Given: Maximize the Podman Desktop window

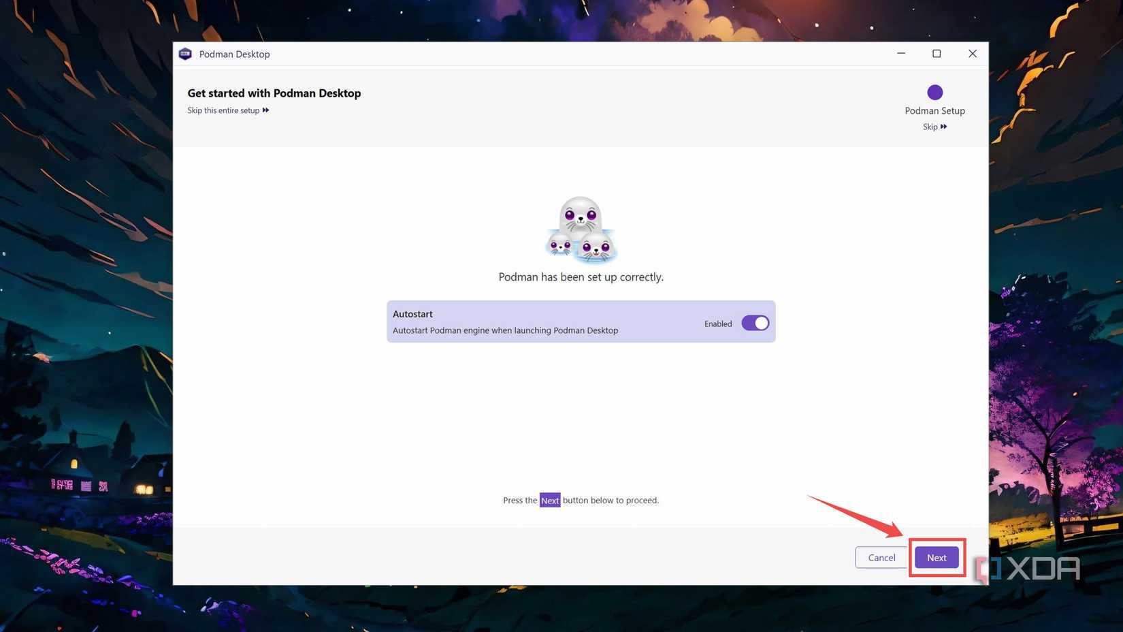Looking at the screenshot, I should [x=937, y=53].
